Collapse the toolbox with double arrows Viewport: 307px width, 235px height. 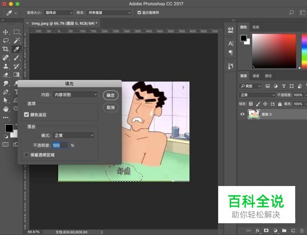(x=2, y=20)
